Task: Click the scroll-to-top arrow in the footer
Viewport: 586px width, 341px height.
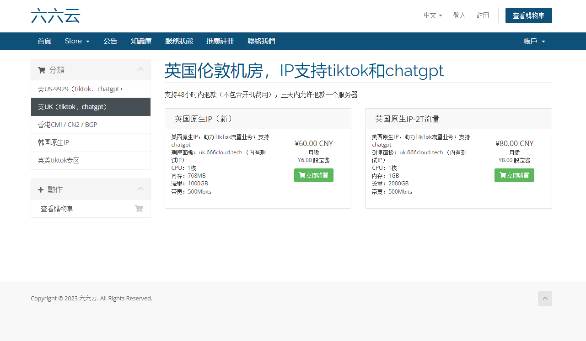Action: pyautogui.click(x=545, y=299)
